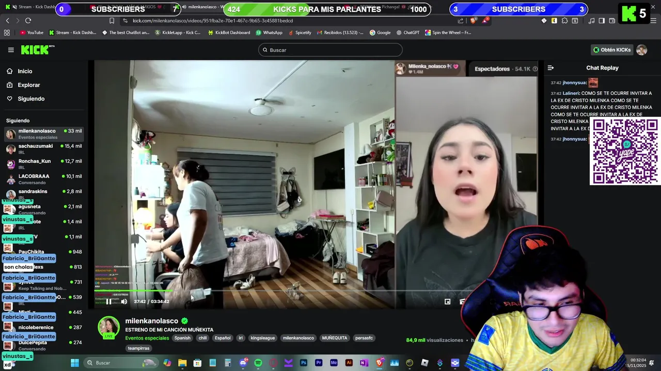Go back in browser history

[x=7, y=21]
